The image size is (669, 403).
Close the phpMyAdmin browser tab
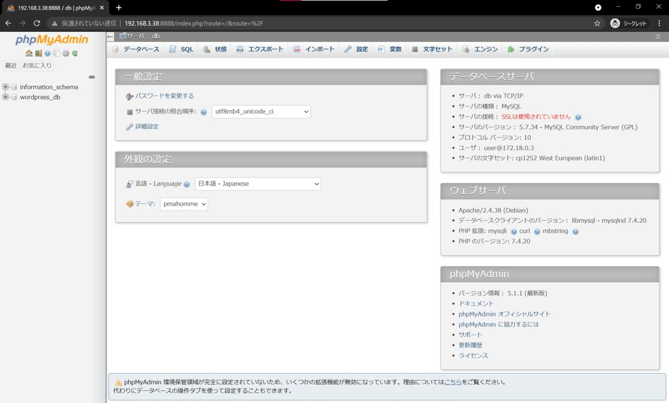(x=101, y=8)
